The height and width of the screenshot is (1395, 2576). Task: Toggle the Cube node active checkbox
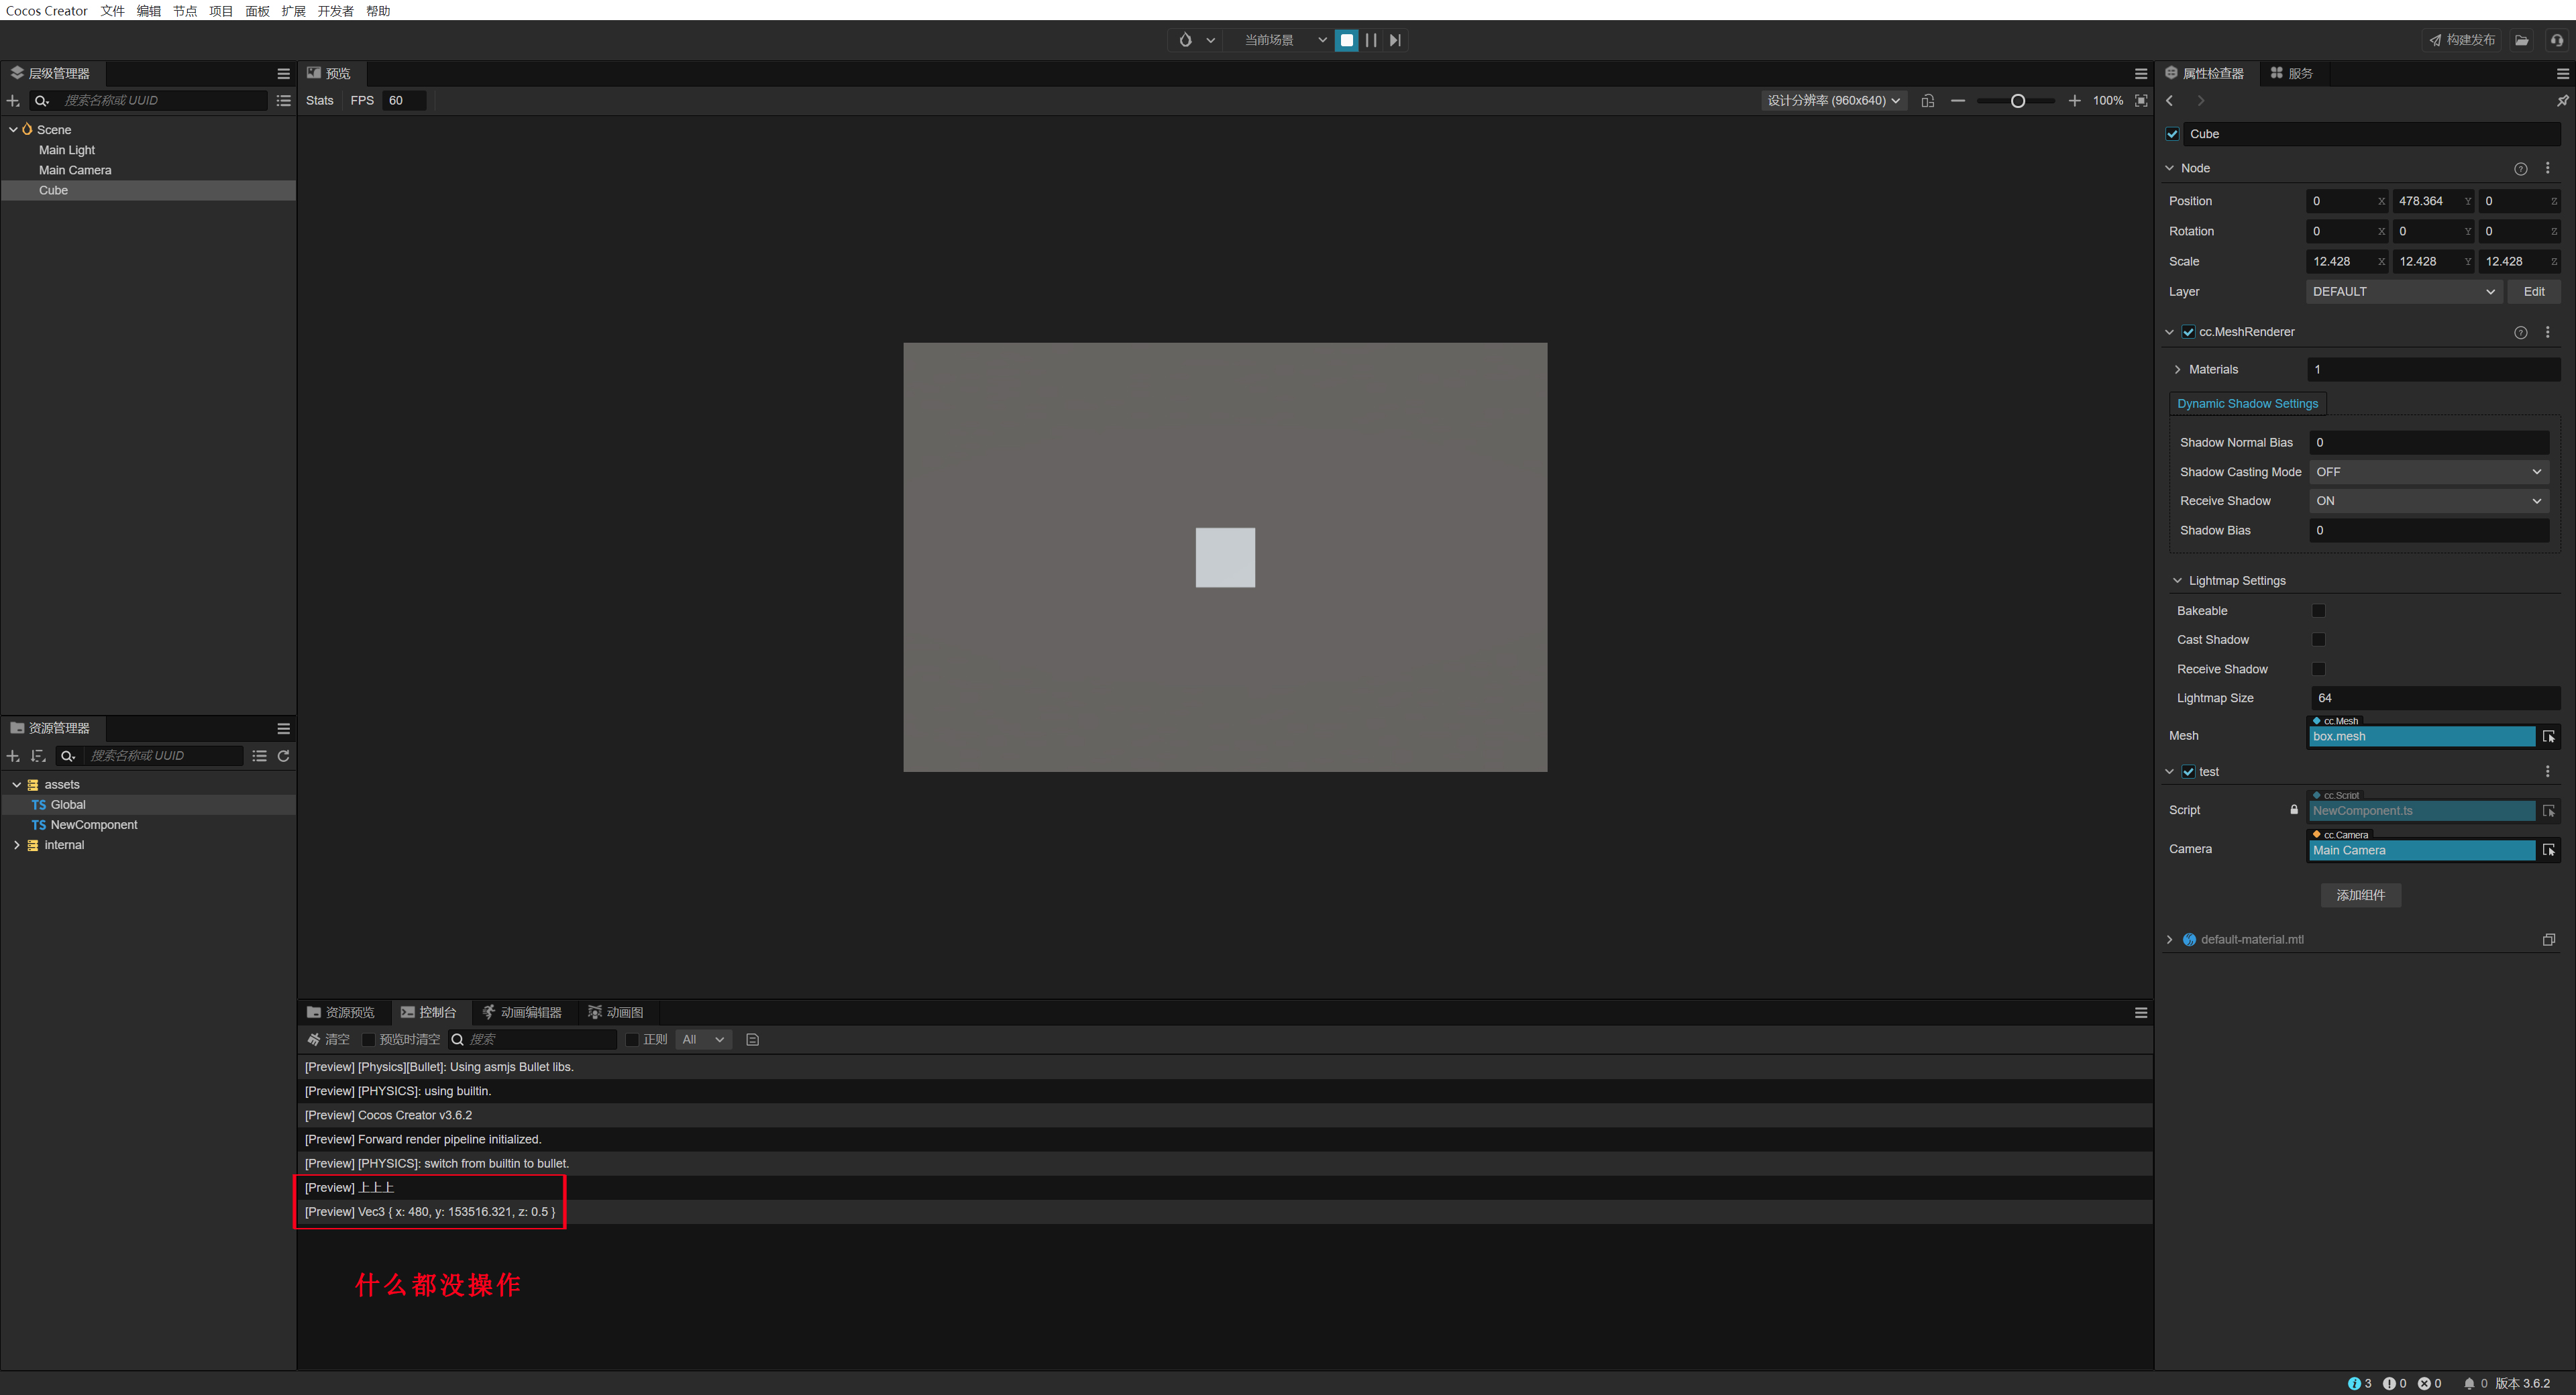point(2172,134)
